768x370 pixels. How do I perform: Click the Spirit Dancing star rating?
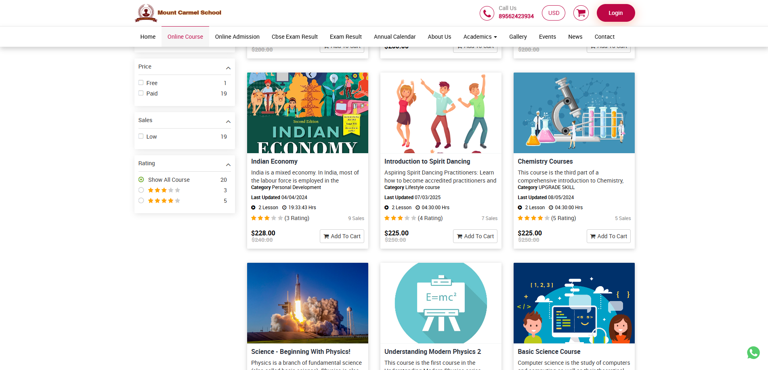pos(400,218)
